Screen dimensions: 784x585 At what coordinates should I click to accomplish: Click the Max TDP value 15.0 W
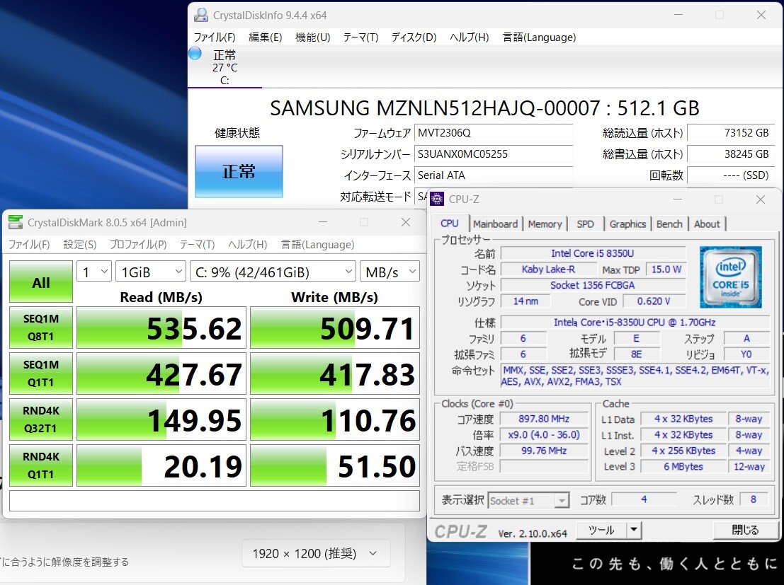[666, 270]
